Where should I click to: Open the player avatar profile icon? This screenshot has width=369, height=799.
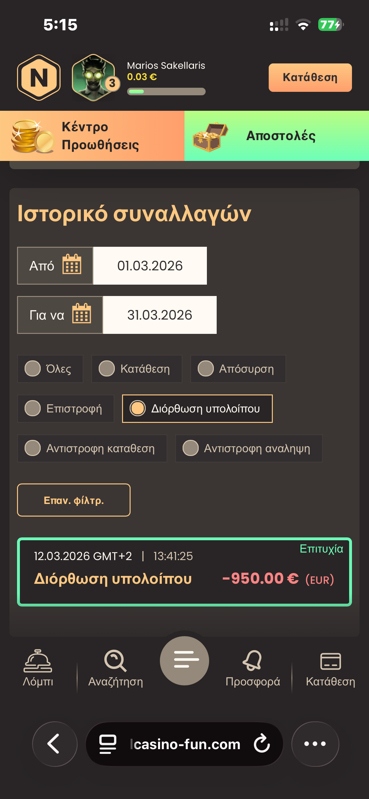[x=94, y=78]
